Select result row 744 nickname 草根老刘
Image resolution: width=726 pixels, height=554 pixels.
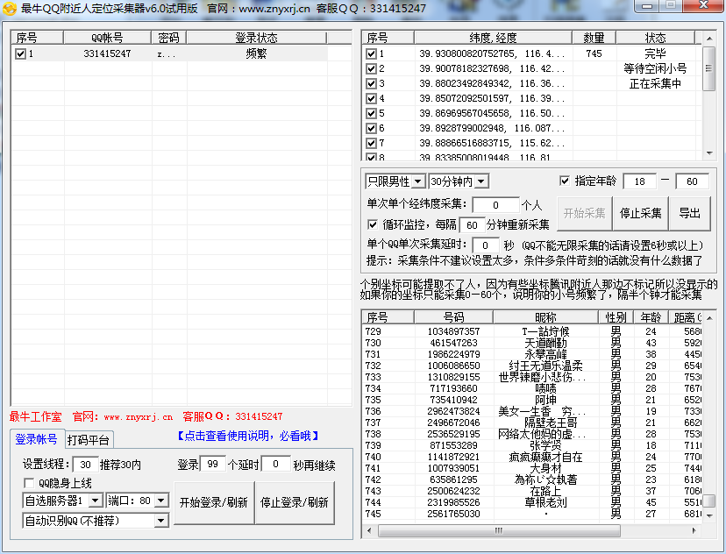tap(545, 502)
